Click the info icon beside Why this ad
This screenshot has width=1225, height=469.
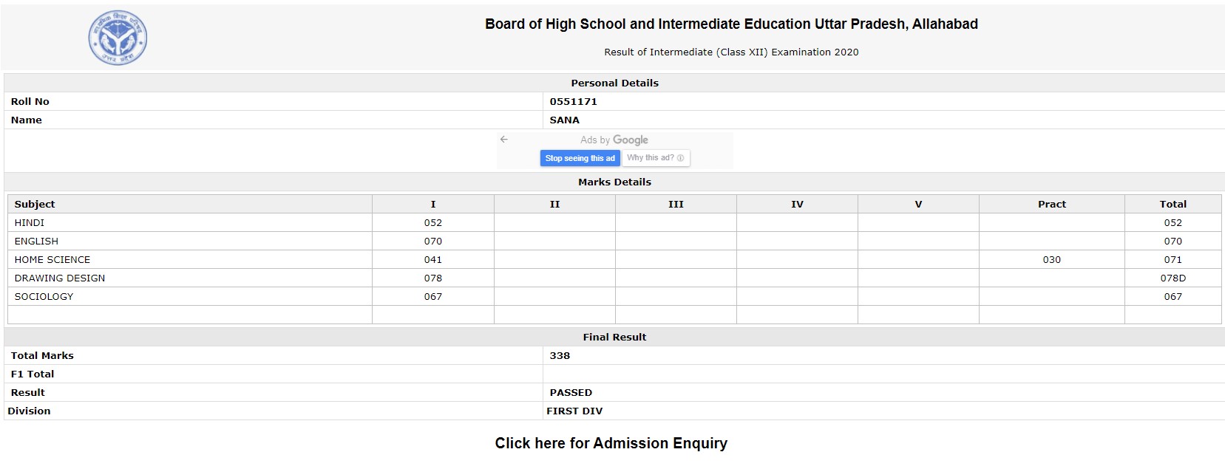pos(680,158)
